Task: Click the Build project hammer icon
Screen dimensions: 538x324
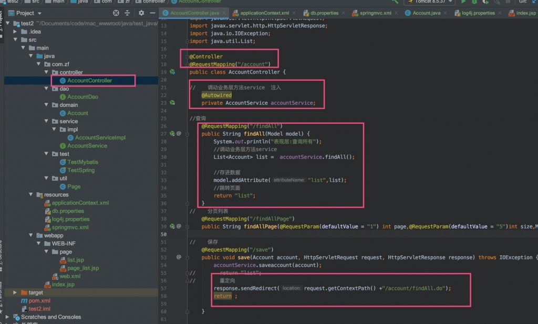Action: pyautogui.click(x=396, y=2)
